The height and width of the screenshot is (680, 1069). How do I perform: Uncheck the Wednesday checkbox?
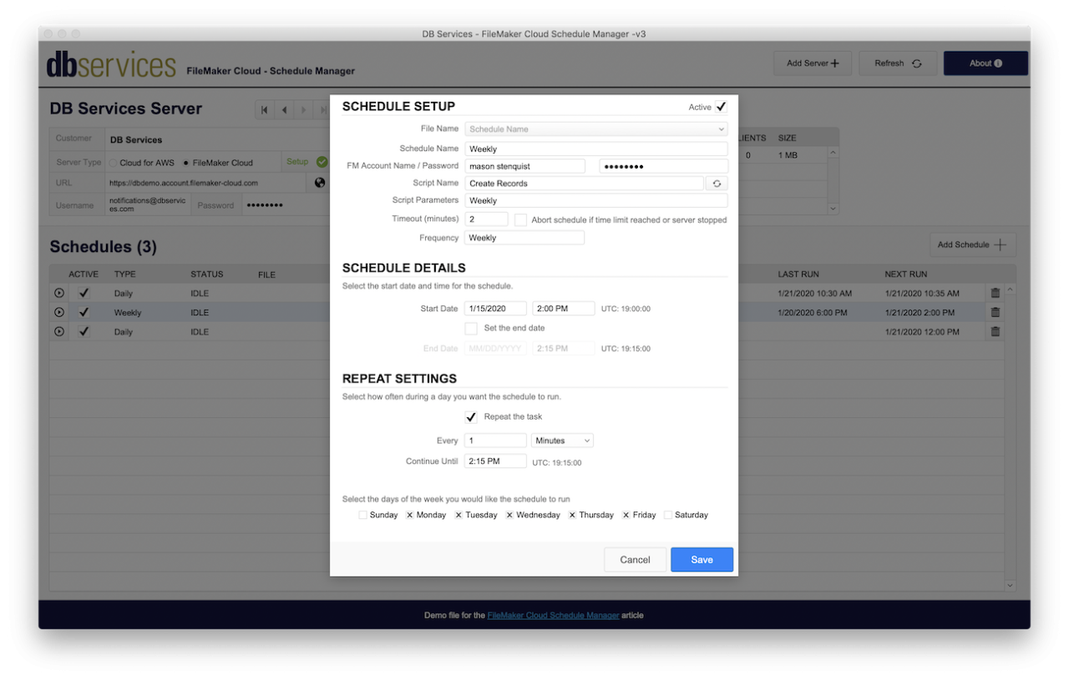pos(509,515)
